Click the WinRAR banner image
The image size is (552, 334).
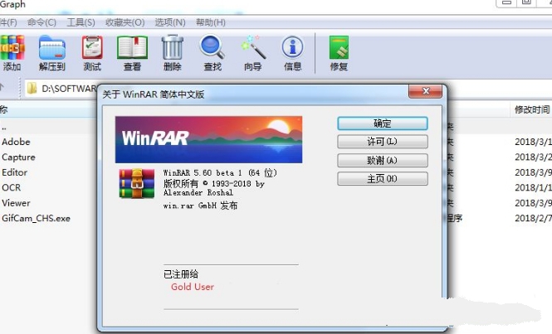(208, 139)
